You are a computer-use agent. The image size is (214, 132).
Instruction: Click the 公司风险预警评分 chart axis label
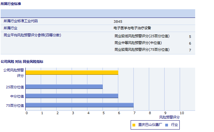coord(14,73)
